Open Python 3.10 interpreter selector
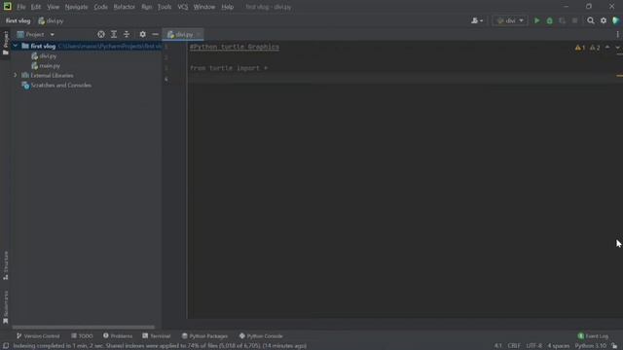The image size is (623, 350). pyautogui.click(x=591, y=346)
